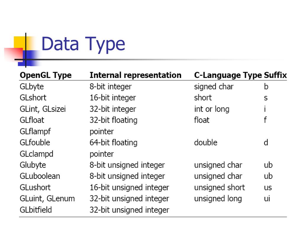Select the Internal representation column header
Screen dimensions: 303x227
click(x=136, y=75)
